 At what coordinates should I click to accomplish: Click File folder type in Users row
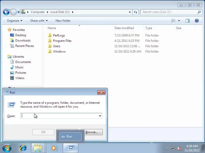pos(152,46)
